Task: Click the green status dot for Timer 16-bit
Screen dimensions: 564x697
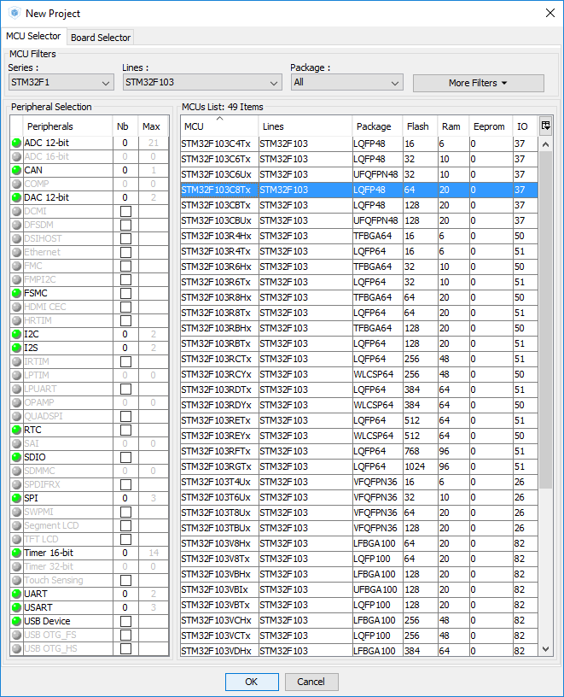Action: 16,553
